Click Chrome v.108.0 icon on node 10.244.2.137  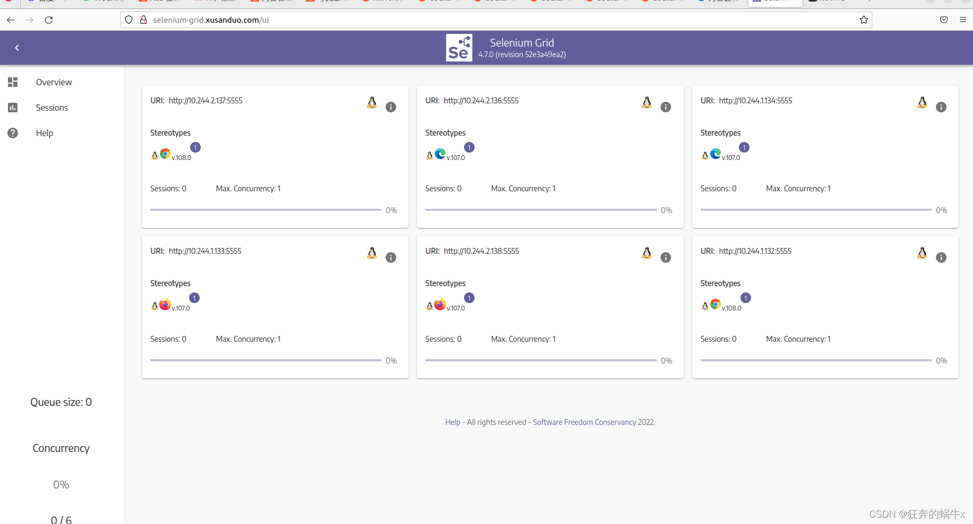[x=165, y=154]
